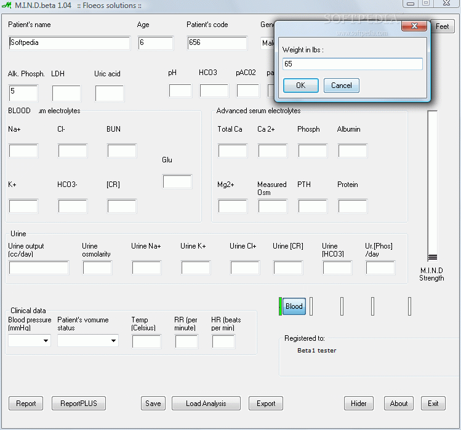Click the Mg2+ input field
The width and height of the screenshot is (461, 430).
[233, 206]
